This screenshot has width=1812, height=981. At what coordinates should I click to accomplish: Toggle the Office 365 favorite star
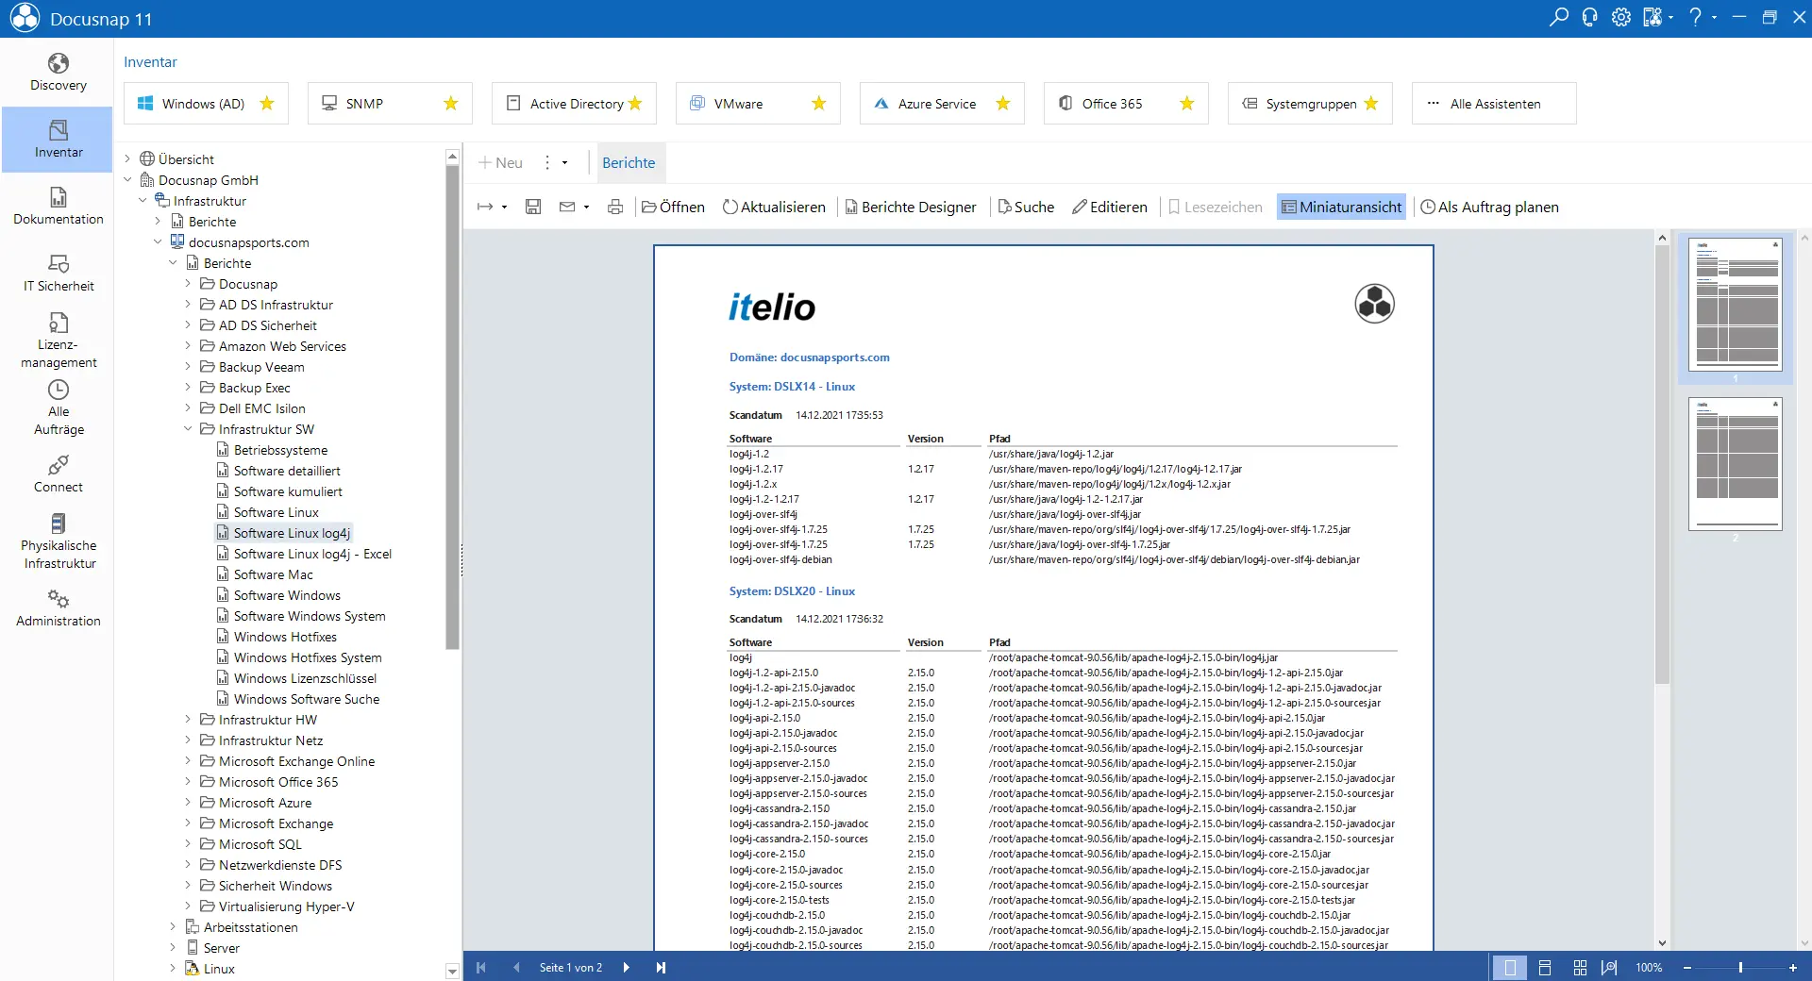click(x=1187, y=104)
